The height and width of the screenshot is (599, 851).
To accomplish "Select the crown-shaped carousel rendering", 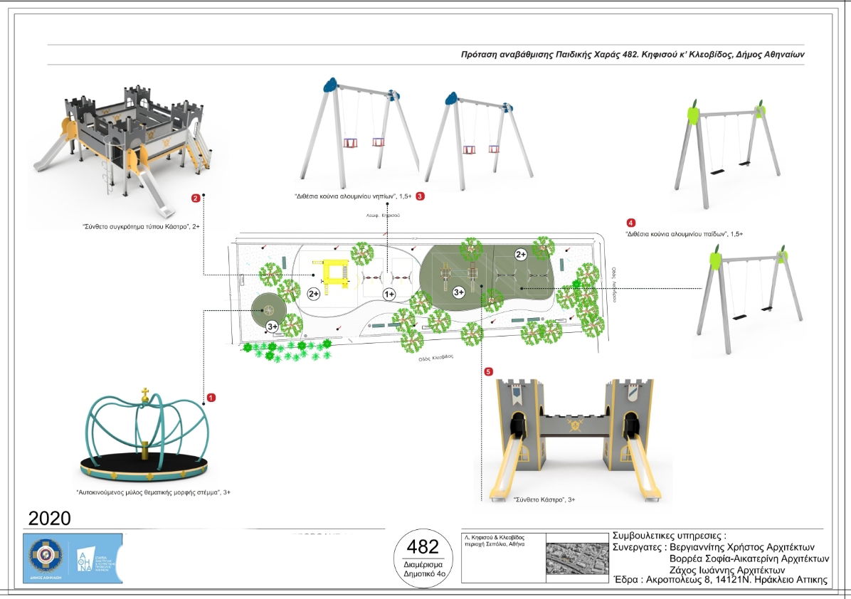I will [x=144, y=435].
